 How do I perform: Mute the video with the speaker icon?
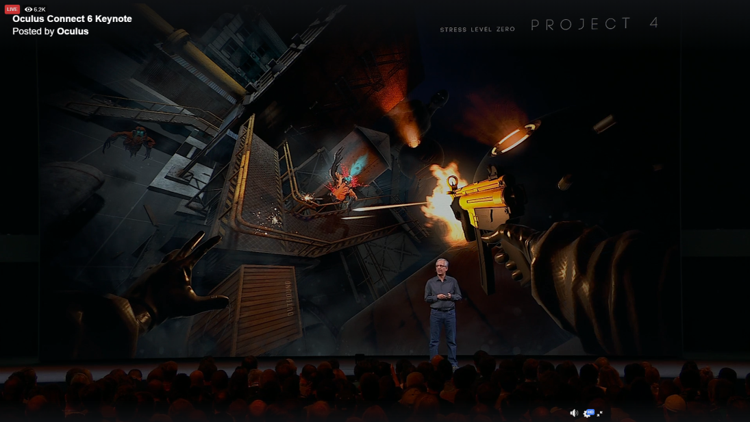pyautogui.click(x=574, y=413)
